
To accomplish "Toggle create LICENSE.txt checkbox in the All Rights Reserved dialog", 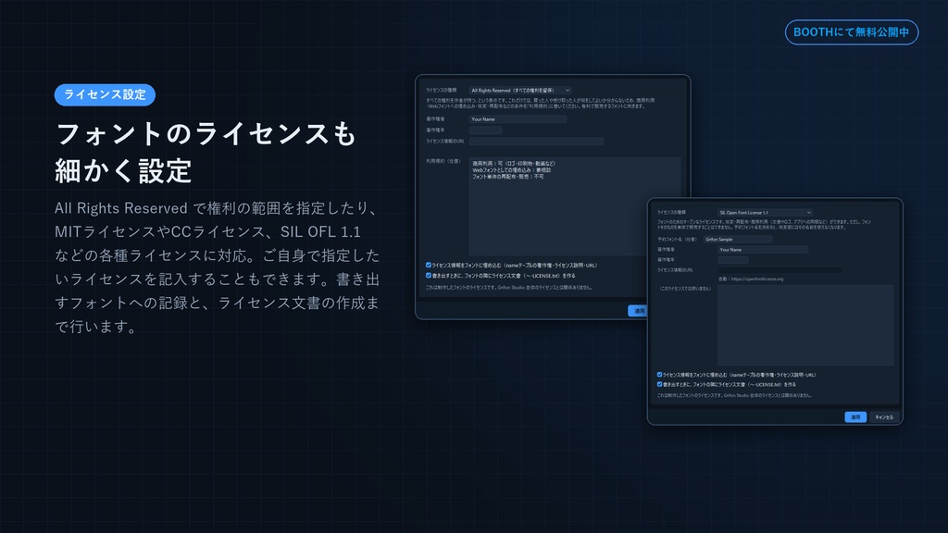I will click(x=429, y=275).
